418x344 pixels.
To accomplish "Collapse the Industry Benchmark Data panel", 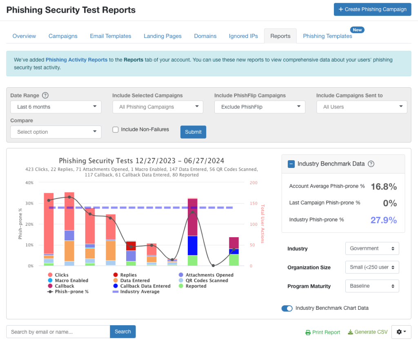I will point(291,164).
